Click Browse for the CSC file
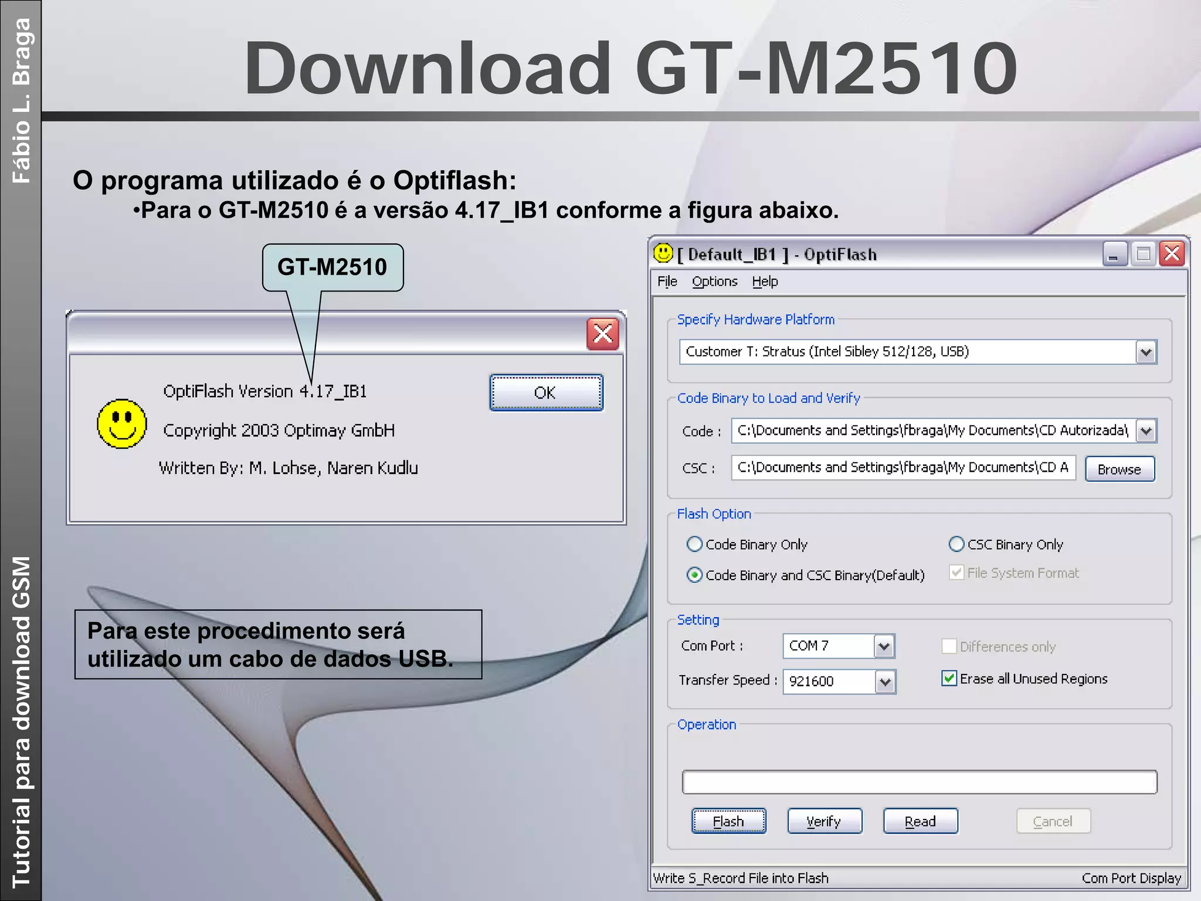 [x=1119, y=469]
